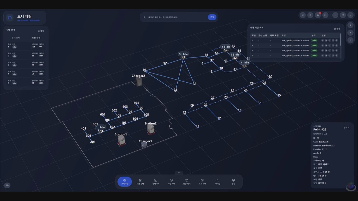The height and width of the screenshot is (201, 358).
Task: Toggle the 2D view button
Action: pyautogui.click(x=7, y=185)
